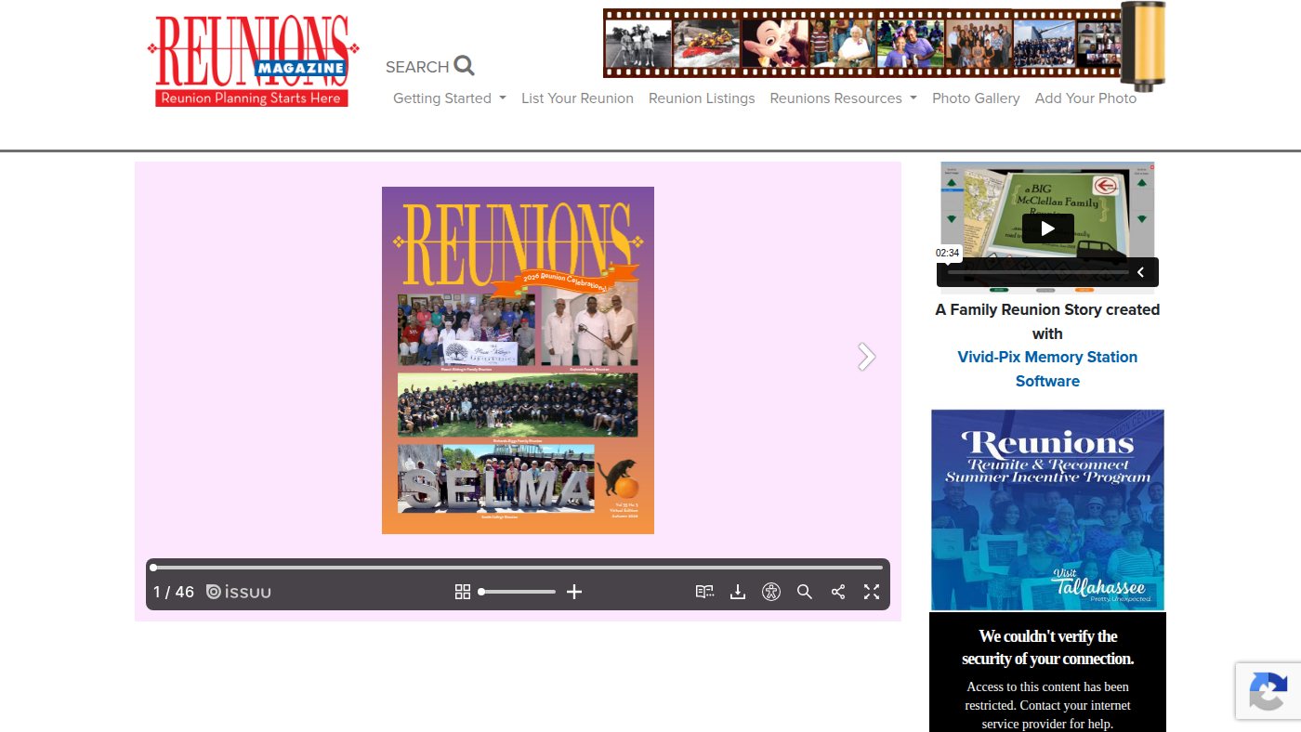Click the reCAPTCHA badge
Viewport: 1301px width, 732px height.
(1268, 691)
